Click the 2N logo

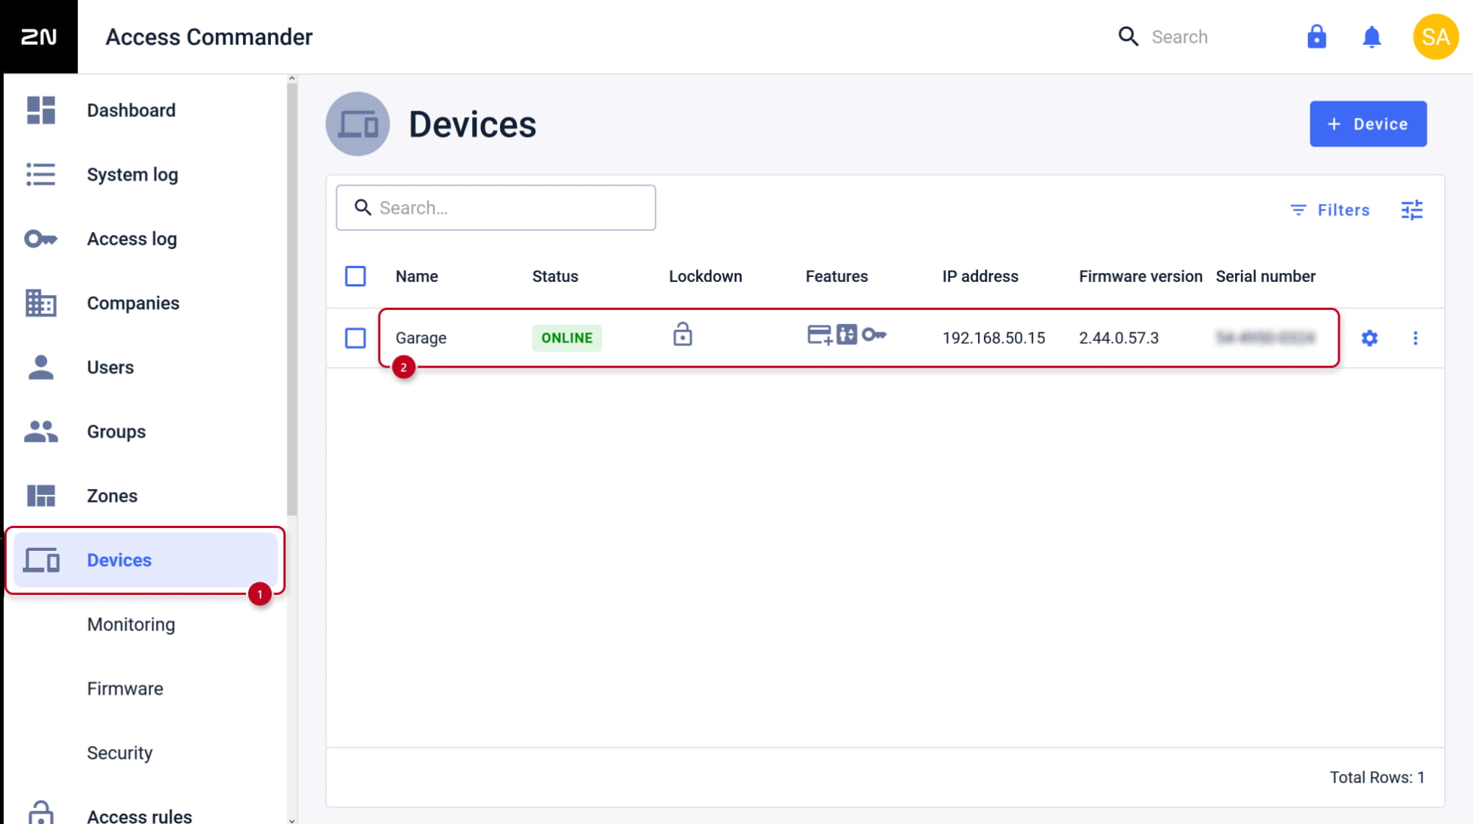click(38, 37)
